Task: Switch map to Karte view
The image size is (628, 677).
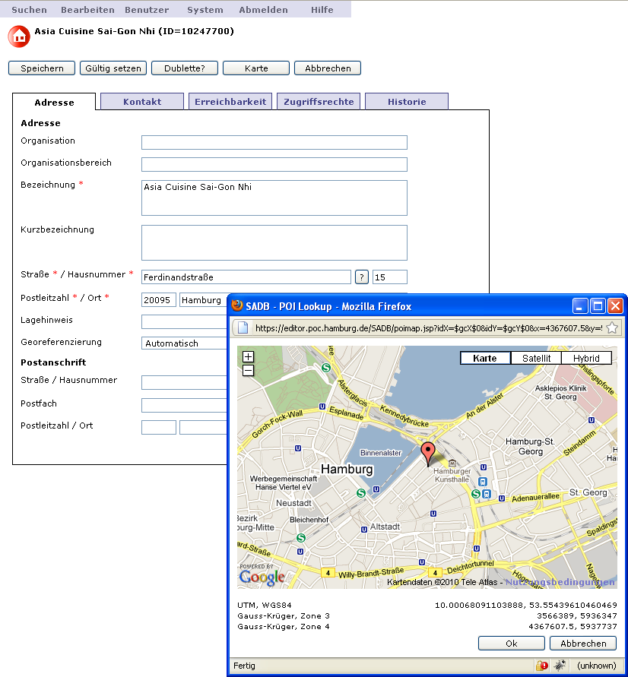Action: [485, 358]
